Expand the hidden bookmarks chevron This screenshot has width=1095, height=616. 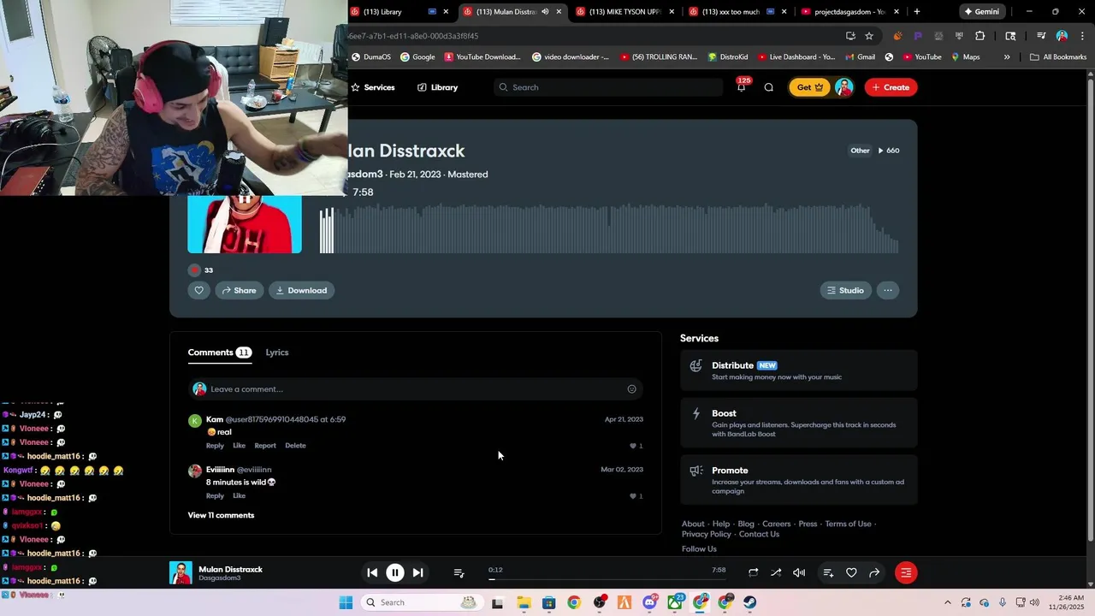click(x=1007, y=57)
